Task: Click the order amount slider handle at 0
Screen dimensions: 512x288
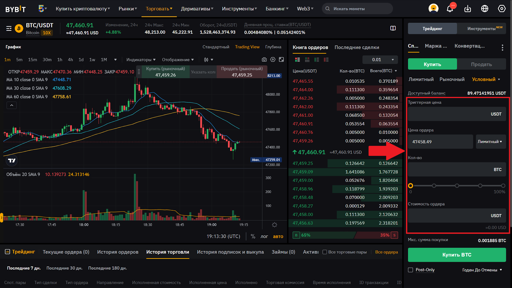Action: coord(411,186)
